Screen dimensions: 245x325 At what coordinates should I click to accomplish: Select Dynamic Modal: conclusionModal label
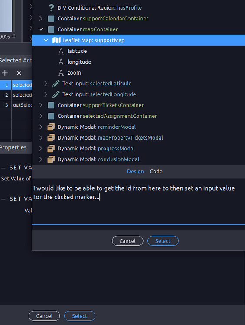tap(98, 159)
